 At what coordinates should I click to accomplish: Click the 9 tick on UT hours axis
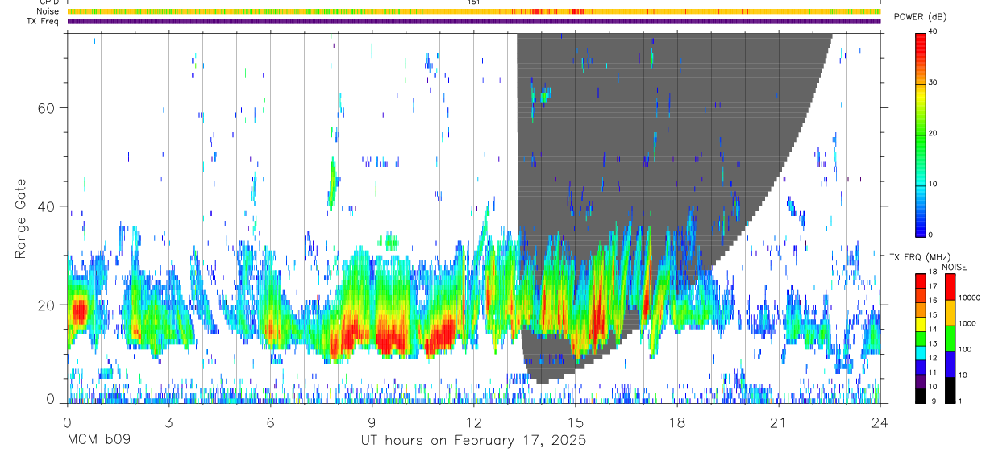pyautogui.click(x=372, y=422)
